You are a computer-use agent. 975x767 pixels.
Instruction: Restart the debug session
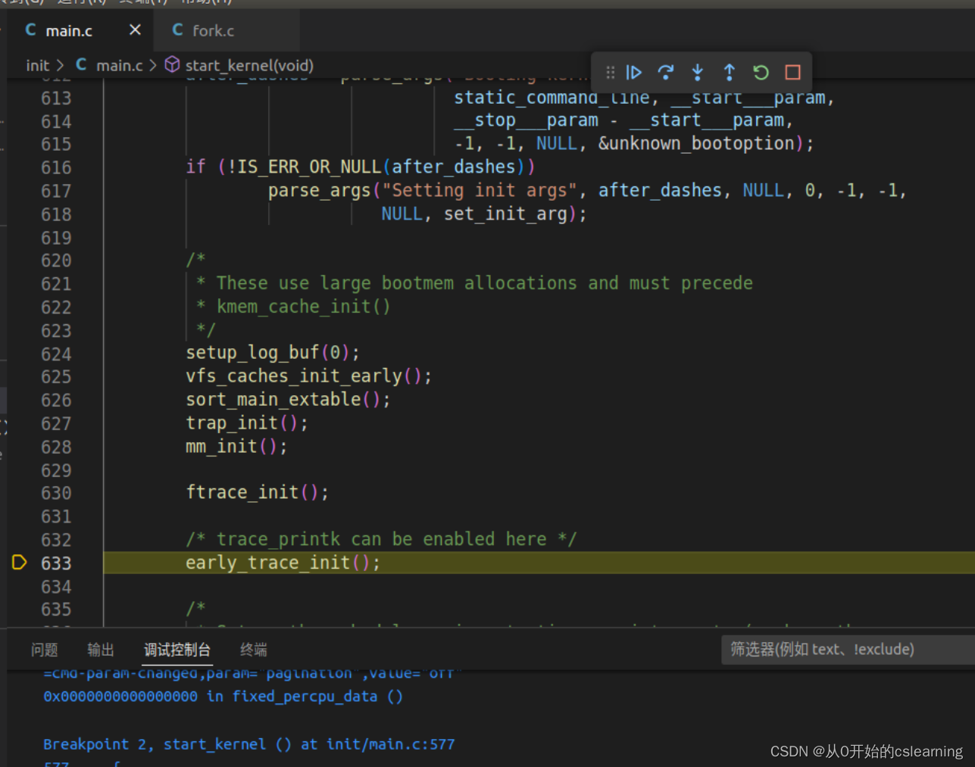click(760, 72)
